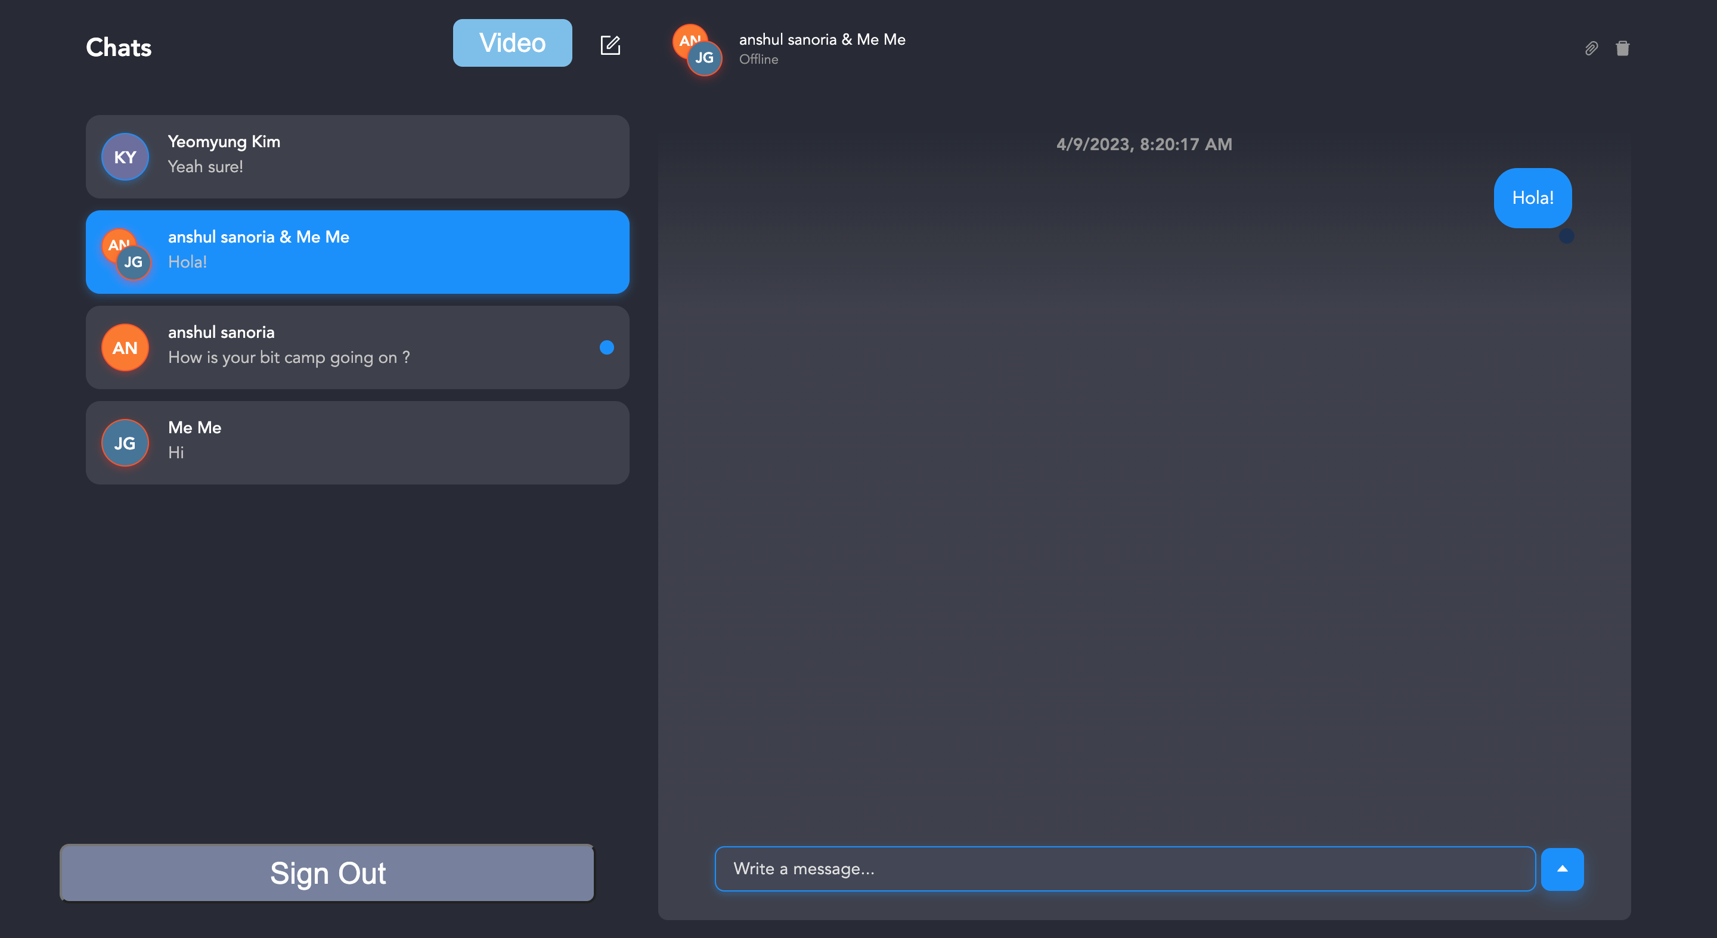This screenshot has height=938, width=1717.
Task: Click the chat title in header
Action: click(822, 39)
